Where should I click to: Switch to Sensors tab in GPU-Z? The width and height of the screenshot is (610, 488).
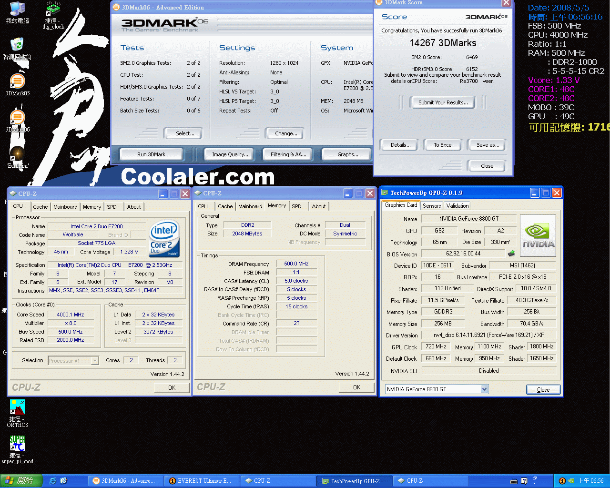pyautogui.click(x=432, y=206)
